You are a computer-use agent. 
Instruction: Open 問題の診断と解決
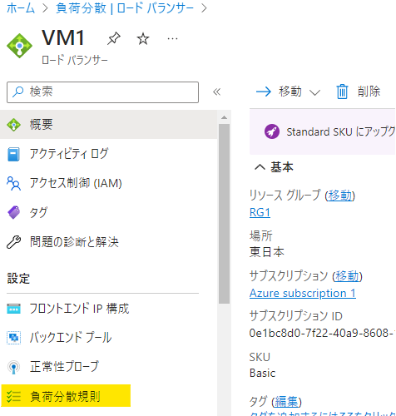[109, 242]
